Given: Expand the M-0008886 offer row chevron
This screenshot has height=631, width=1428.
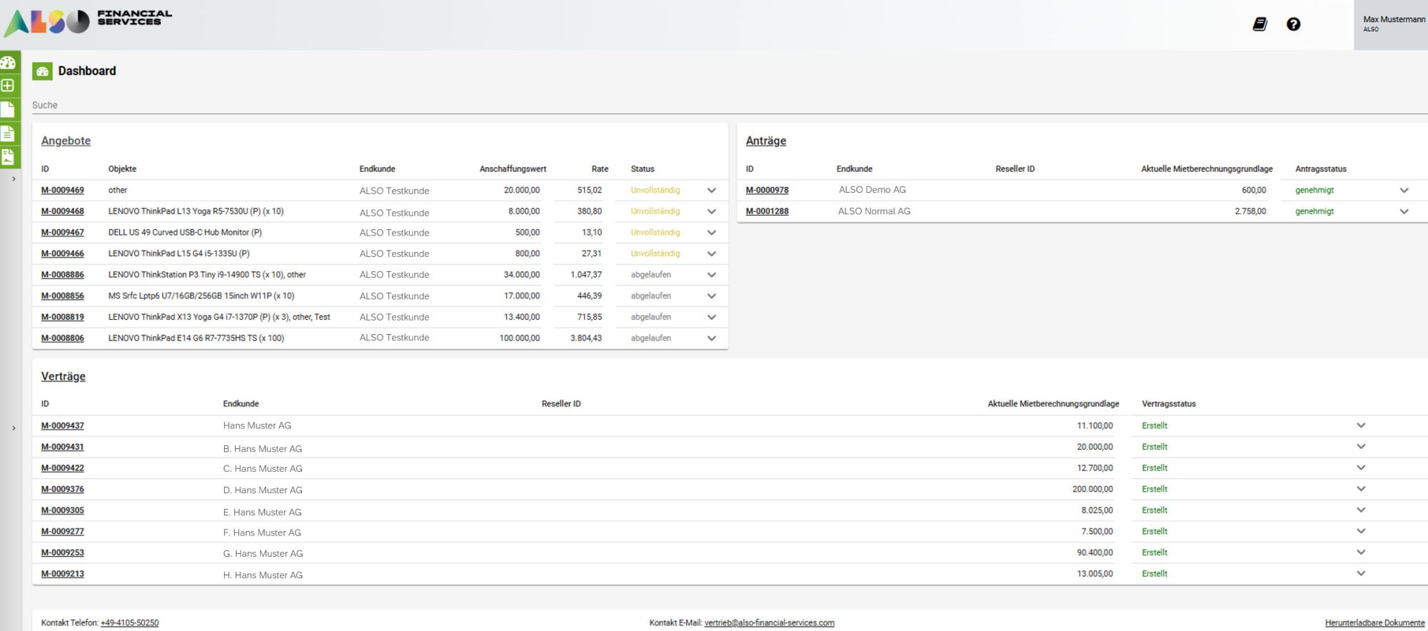Looking at the screenshot, I should pos(711,275).
